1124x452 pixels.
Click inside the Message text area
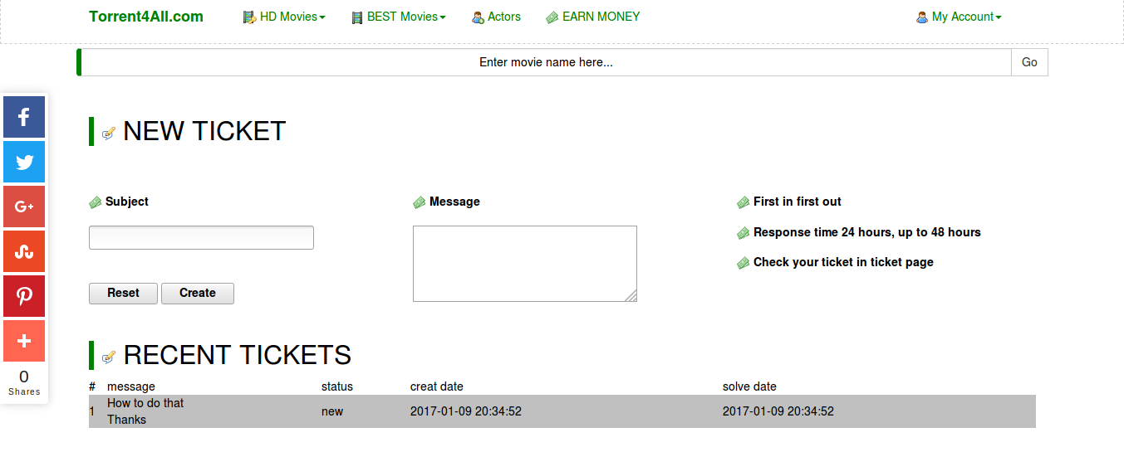coord(524,264)
